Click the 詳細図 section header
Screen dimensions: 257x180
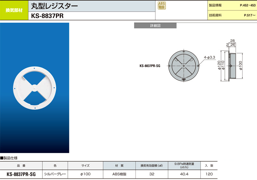[x=155, y=26]
